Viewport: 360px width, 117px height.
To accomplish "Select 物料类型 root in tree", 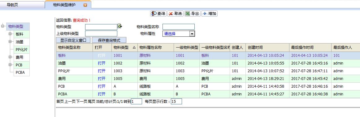I will 18,26.
